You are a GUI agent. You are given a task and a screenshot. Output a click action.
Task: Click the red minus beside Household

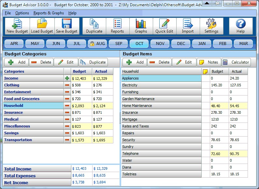[67, 106]
